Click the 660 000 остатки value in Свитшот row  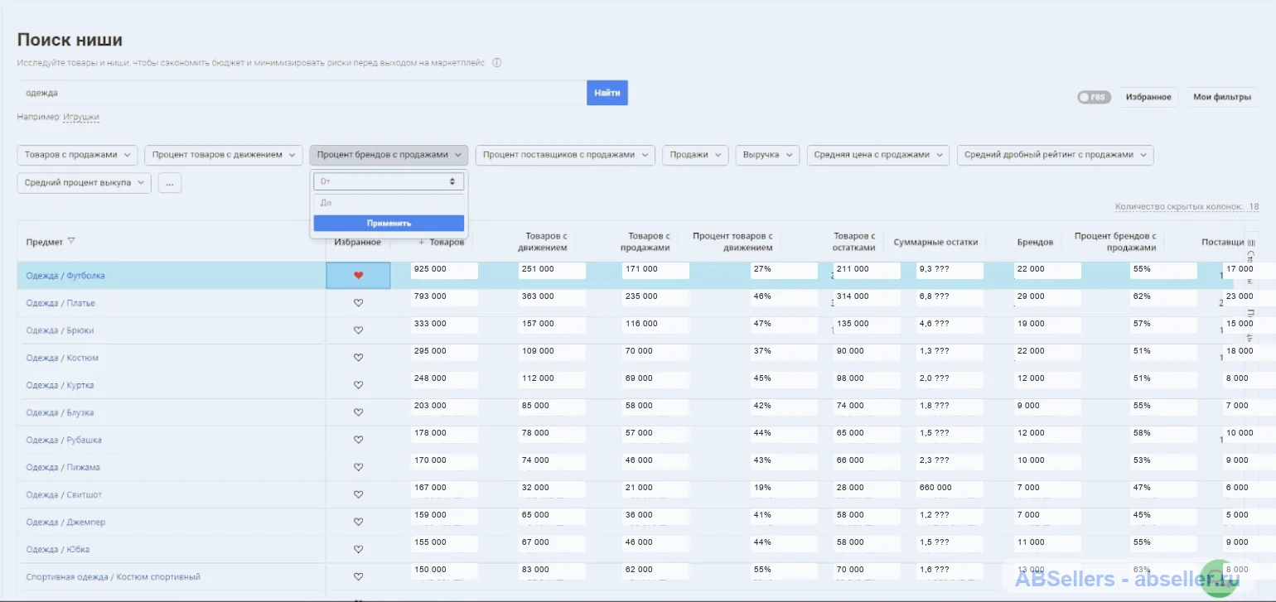(950, 489)
